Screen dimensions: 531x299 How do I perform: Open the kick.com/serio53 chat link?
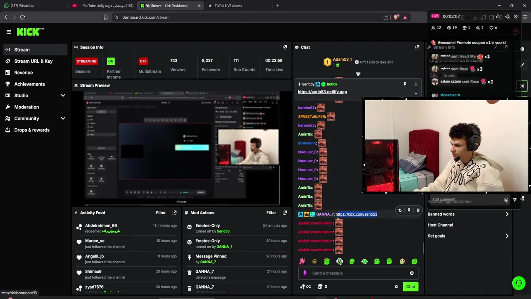pyautogui.click(x=356, y=214)
